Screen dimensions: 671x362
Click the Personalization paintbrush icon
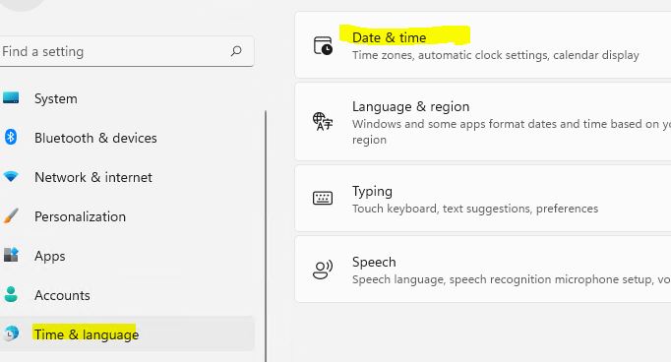point(10,215)
